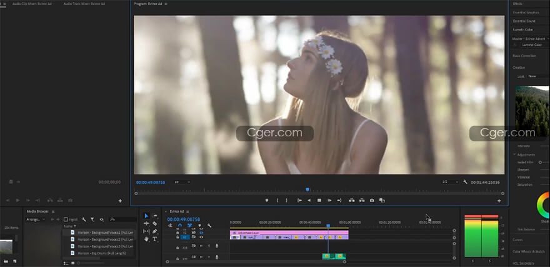The height and width of the screenshot is (267, 550).
Task: Switch to Audio Track Mixer tab
Action: [x=84, y=4]
